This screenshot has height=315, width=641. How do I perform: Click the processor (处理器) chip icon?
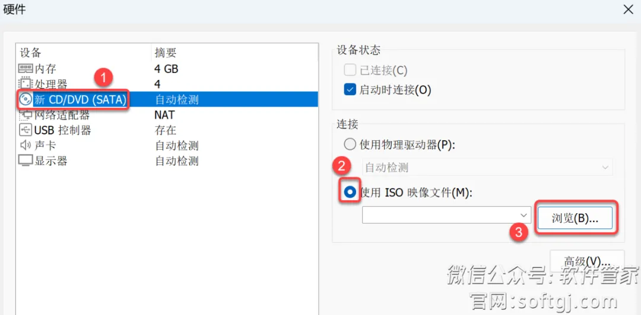tap(26, 84)
